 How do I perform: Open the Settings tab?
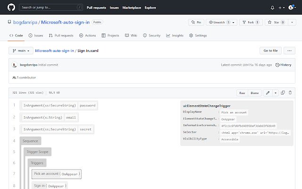tap(198, 35)
